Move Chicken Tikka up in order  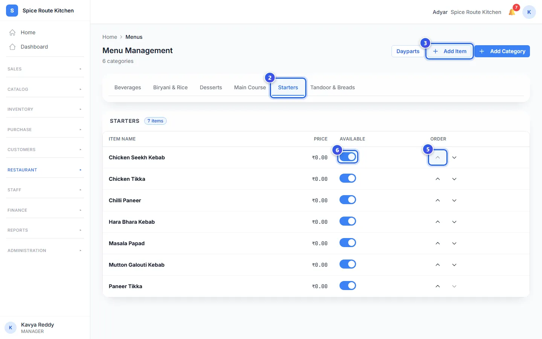[438, 179]
